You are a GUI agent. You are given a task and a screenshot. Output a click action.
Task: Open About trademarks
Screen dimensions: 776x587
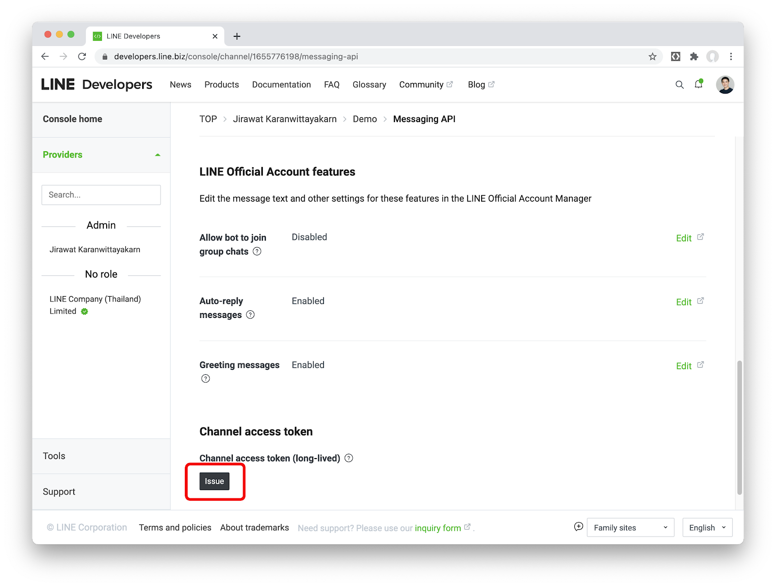coord(255,527)
